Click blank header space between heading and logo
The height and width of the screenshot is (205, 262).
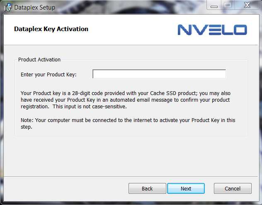coord(133,29)
